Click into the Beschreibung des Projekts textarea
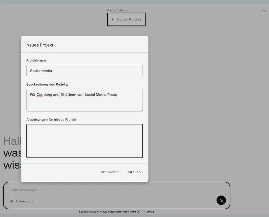 84,103
